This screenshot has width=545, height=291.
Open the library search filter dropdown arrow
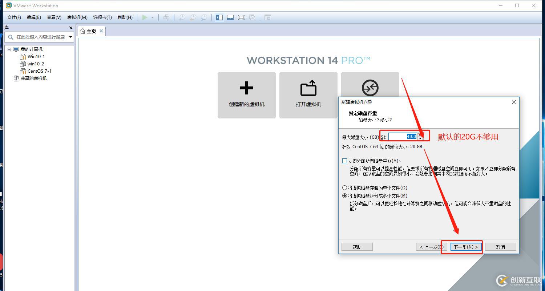click(70, 37)
